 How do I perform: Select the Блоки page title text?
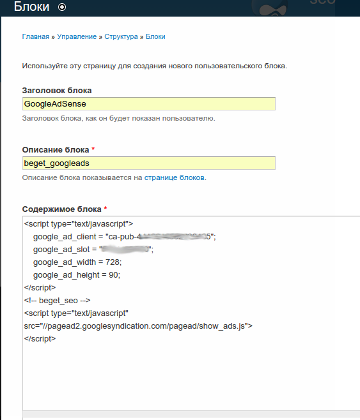pos(32,6)
